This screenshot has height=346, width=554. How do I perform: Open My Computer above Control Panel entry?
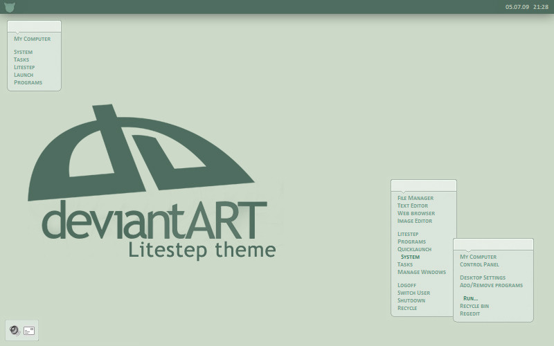tap(478, 257)
